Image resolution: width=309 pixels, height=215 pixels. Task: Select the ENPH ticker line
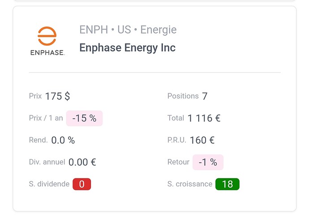pyautogui.click(x=128, y=30)
